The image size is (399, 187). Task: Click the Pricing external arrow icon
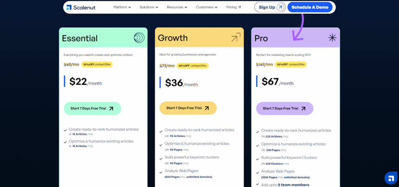(x=240, y=7)
